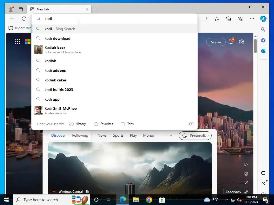Select the Kodiak bear suggestion
This screenshot has width=274, height=205.
pos(115,50)
